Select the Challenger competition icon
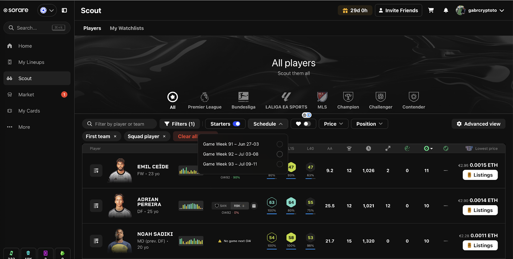Viewport: 513px width, 259px height. (x=381, y=97)
